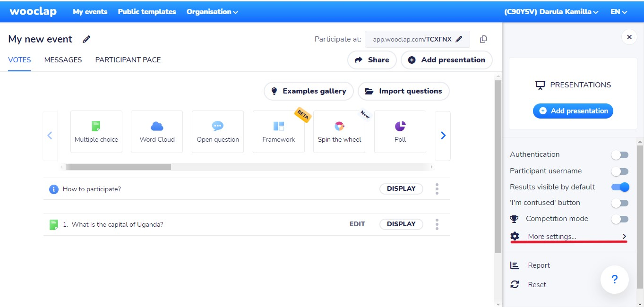Viewport: 644px width, 307px height.
Task: Click the 'How to participate?' text
Action: point(92,189)
